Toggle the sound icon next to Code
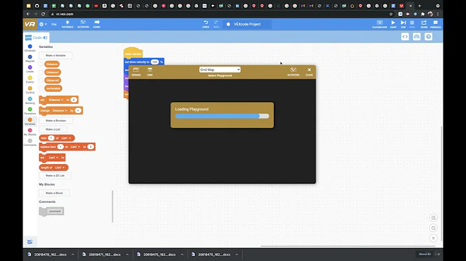Viewport: 466px width, 261px height. tap(45, 37)
